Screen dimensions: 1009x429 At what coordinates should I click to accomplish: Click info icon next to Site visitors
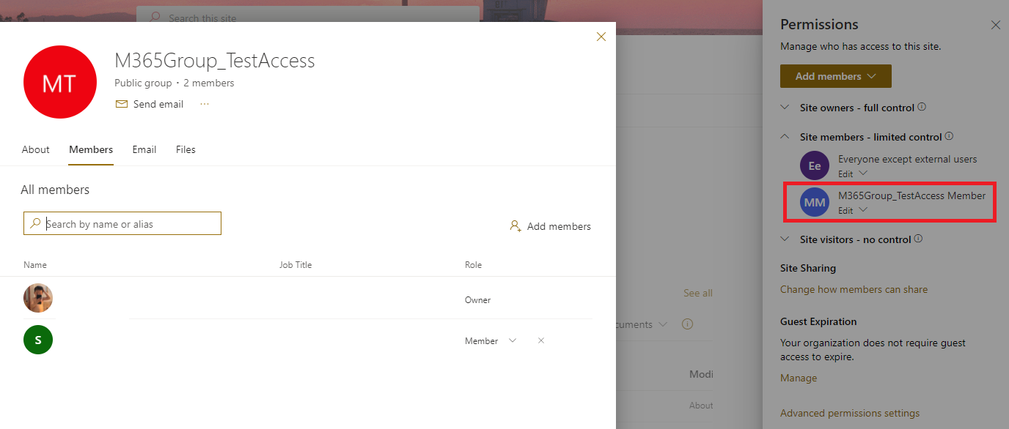(x=919, y=239)
